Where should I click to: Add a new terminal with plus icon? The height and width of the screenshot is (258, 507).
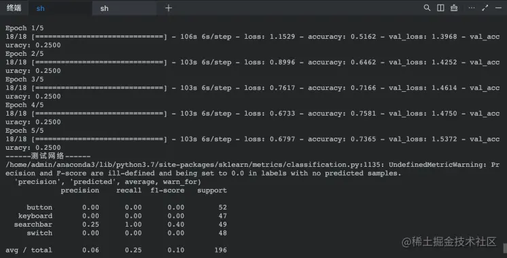pyautogui.click(x=169, y=8)
